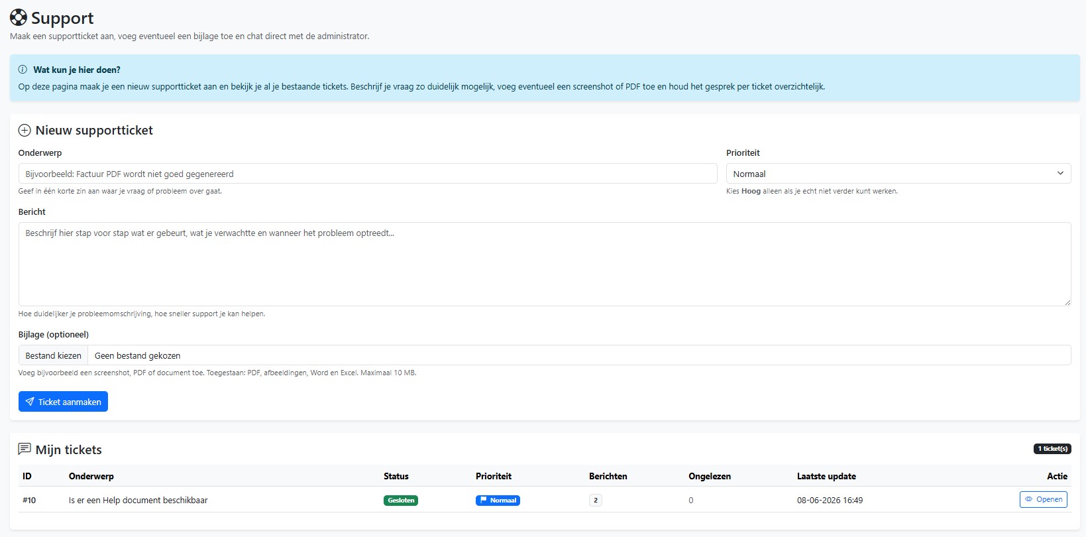Screen dimensions: 1086x537
Task: Click the Actie column header
Action: point(1058,476)
